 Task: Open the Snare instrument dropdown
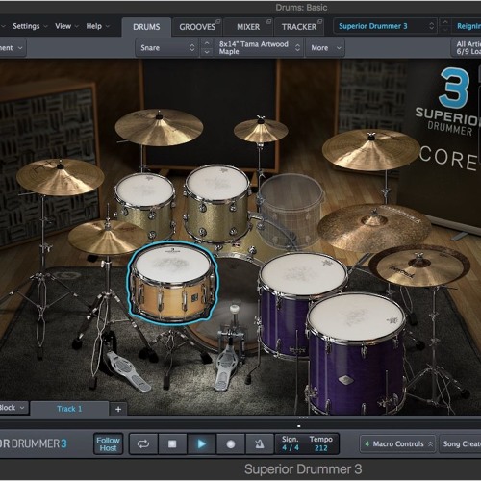[x=166, y=48]
